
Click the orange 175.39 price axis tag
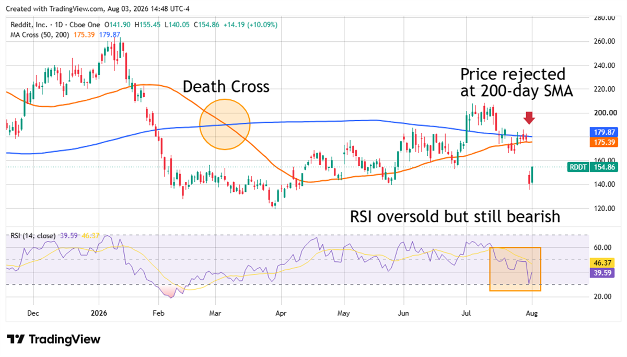[x=605, y=142]
